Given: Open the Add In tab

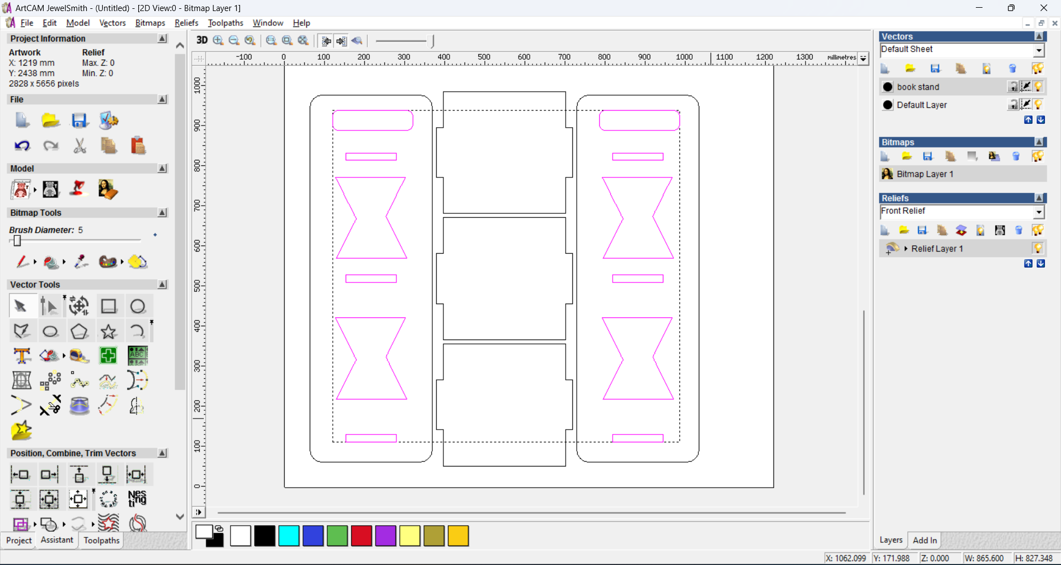Looking at the screenshot, I should pos(924,540).
